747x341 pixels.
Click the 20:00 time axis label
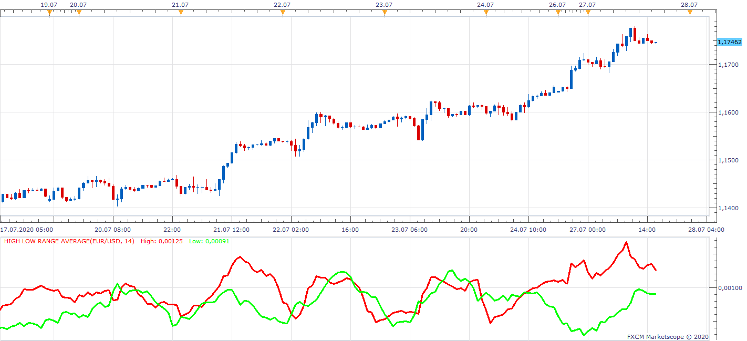[x=469, y=230]
